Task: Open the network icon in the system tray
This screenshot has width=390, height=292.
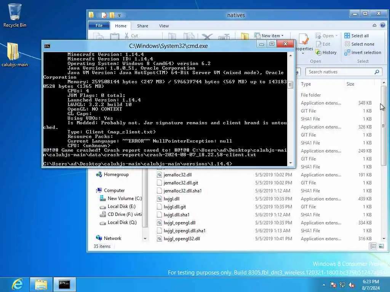Action: click(342, 285)
